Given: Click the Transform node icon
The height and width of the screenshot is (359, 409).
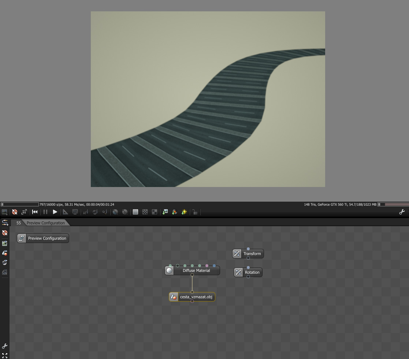Looking at the screenshot, I should point(237,254).
